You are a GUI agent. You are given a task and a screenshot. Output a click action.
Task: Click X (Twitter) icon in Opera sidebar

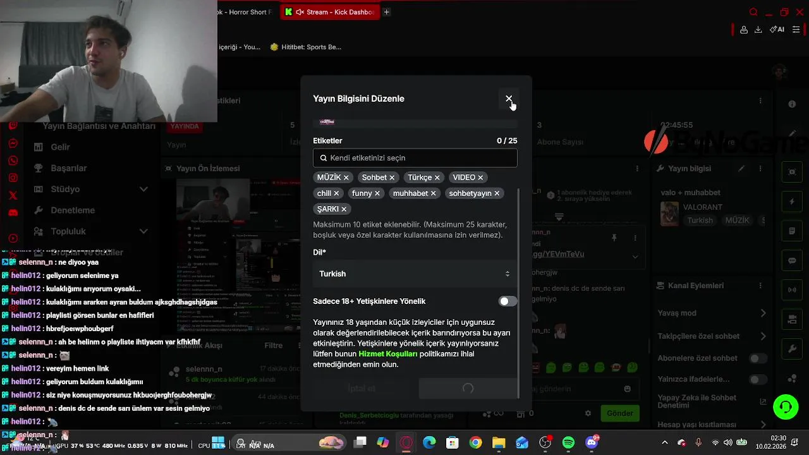click(x=13, y=196)
